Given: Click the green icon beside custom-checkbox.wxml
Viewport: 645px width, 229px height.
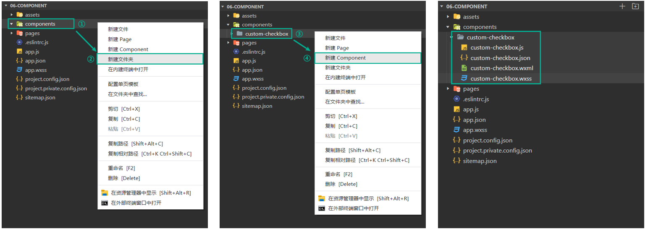Looking at the screenshot, I should click(464, 68).
